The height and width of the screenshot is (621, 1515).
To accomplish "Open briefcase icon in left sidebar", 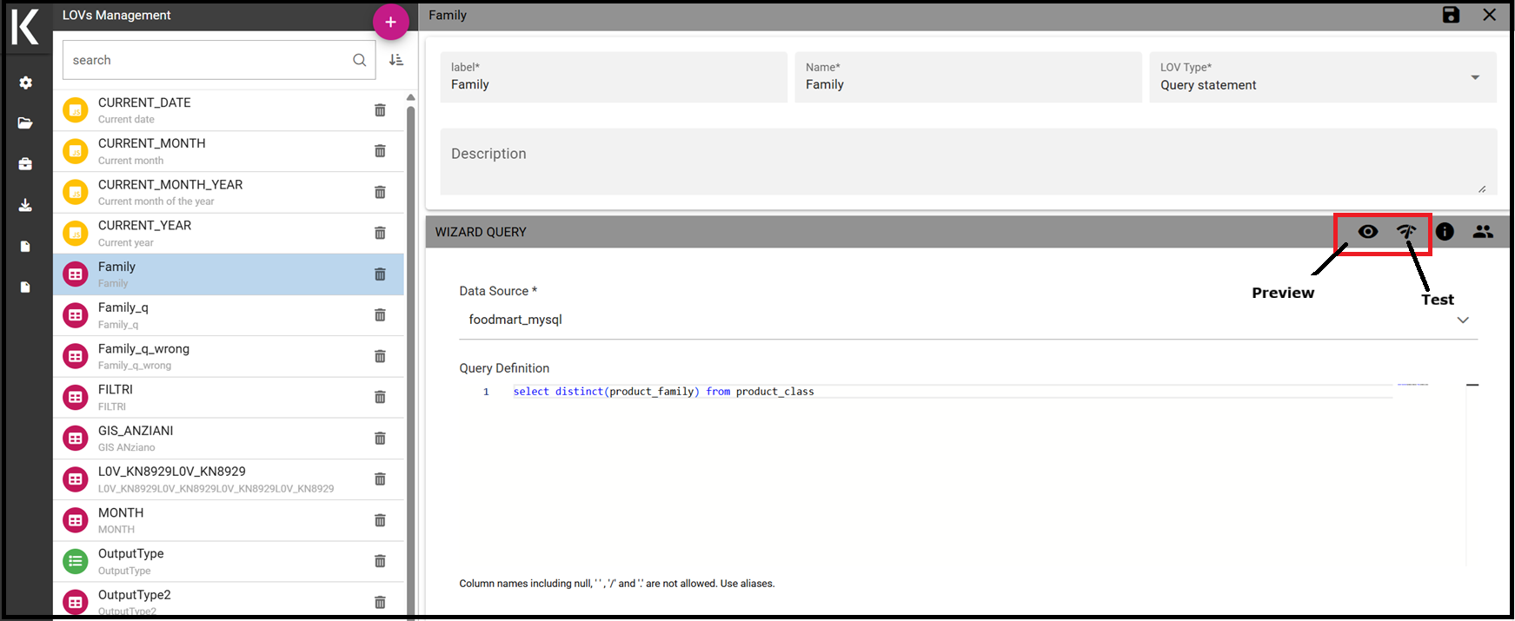I will pyautogui.click(x=25, y=164).
